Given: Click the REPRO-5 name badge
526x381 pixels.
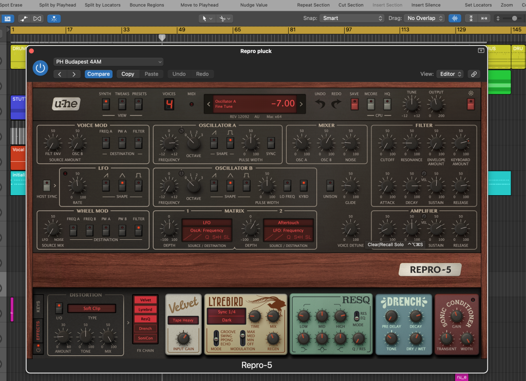Looking at the screenshot, I should pos(430,270).
